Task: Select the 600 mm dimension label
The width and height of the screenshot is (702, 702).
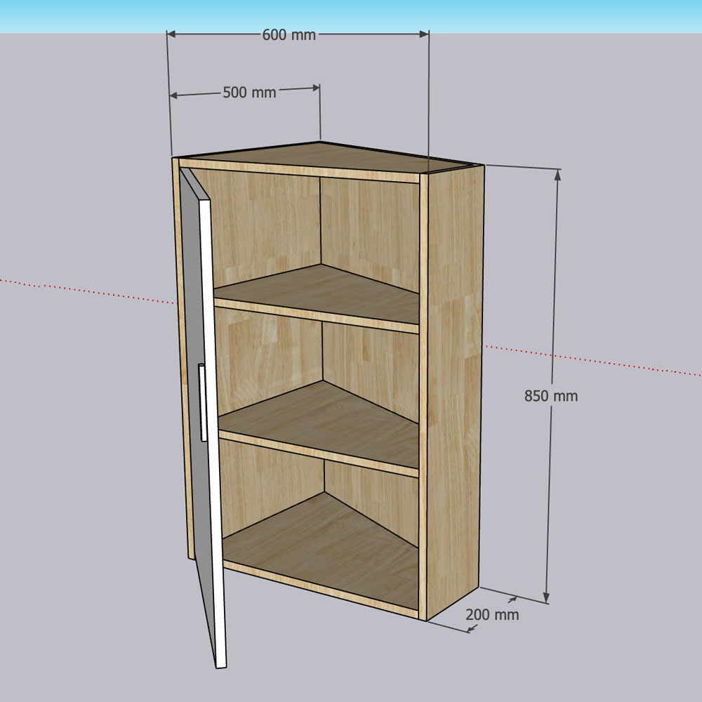Action: click(289, 35)
